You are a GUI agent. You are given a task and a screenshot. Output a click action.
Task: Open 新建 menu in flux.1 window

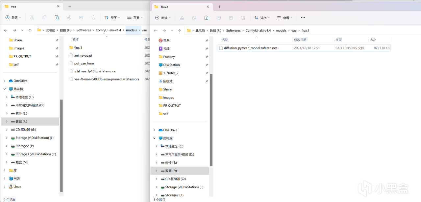click(x=163, y=18)
